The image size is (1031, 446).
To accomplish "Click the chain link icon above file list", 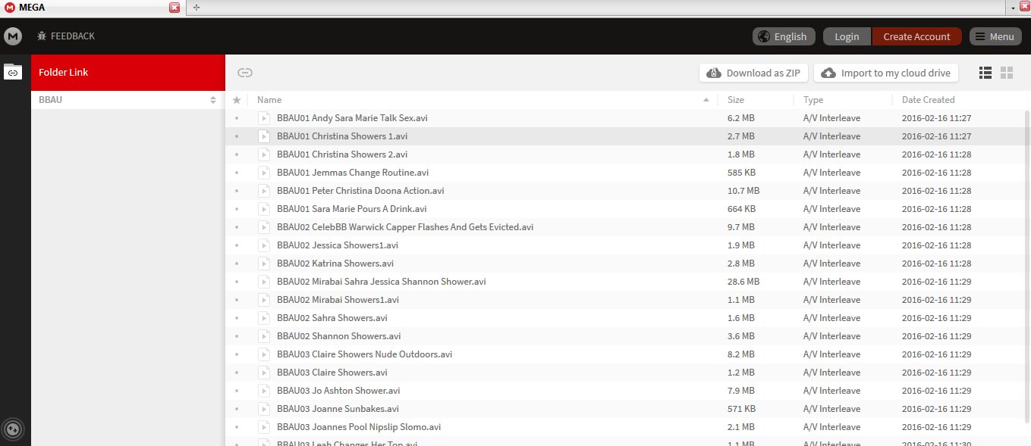I will pos(244,73).
